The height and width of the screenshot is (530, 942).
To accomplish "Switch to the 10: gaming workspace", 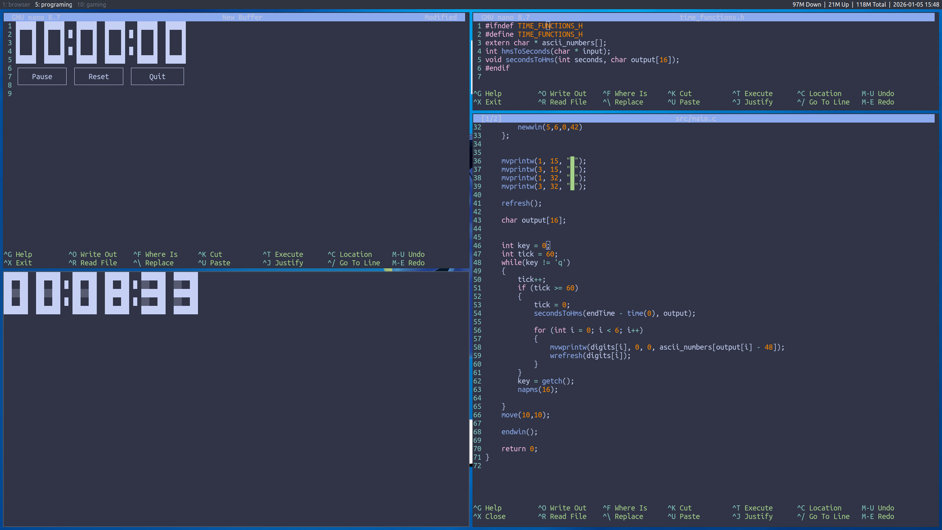I will 92,4.
